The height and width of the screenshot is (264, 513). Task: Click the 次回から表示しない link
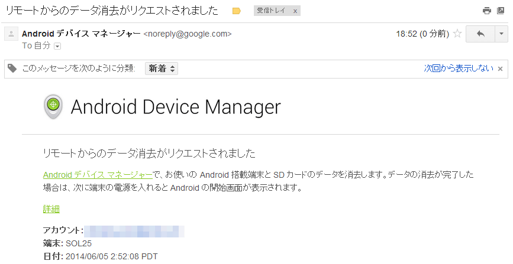tap(459, 69)
